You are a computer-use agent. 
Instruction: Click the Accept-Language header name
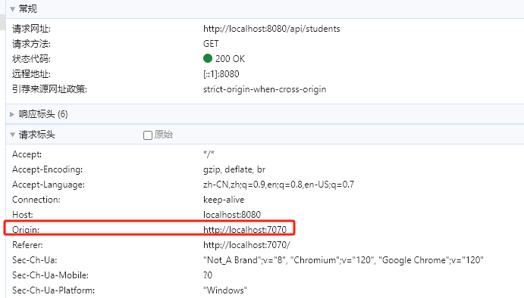point(48,185)
